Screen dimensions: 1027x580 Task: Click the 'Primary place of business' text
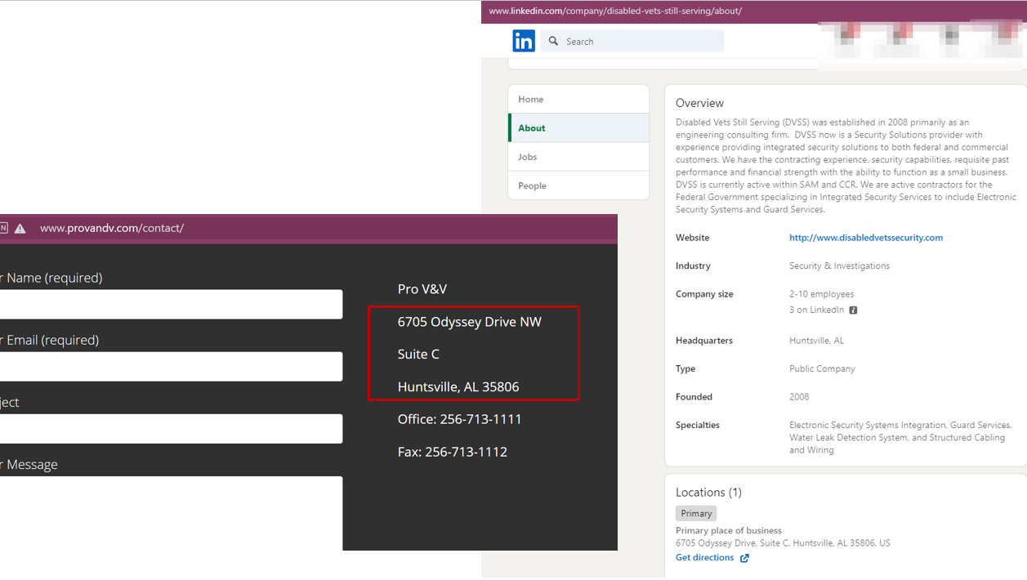(729, 531)
